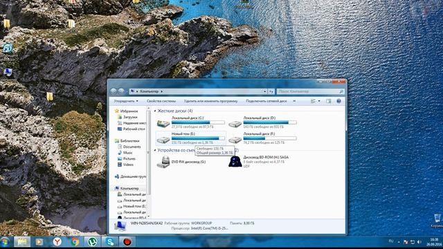The height and width of the screenshot is (249, 443).
Task: Click the red record button taskbar icon
Action: 127,242
